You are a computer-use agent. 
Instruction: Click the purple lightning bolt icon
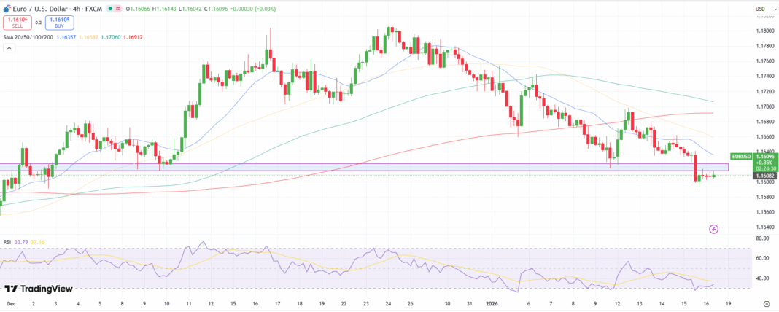click(713, 229)
